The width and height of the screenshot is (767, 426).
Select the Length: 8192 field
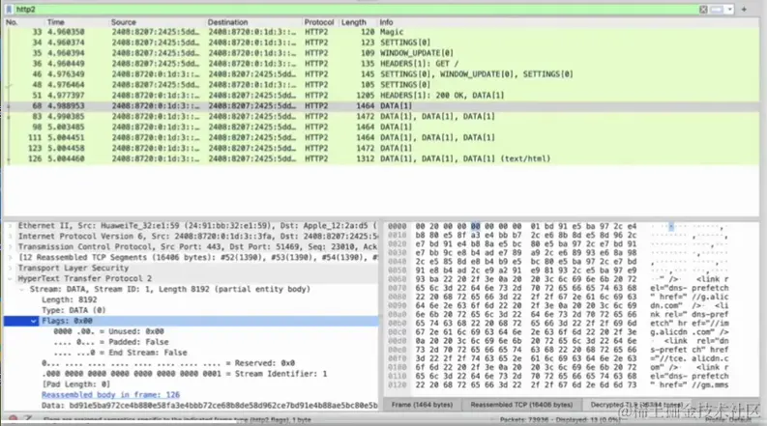[69, 299]
